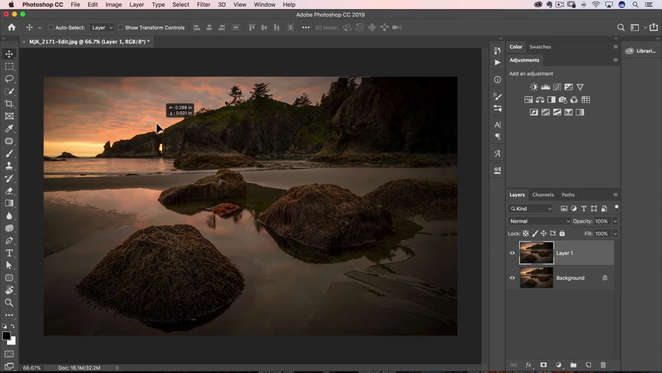Toggle lock image pixels brush icon
The image size is (662, 373).
coord(535,233)
